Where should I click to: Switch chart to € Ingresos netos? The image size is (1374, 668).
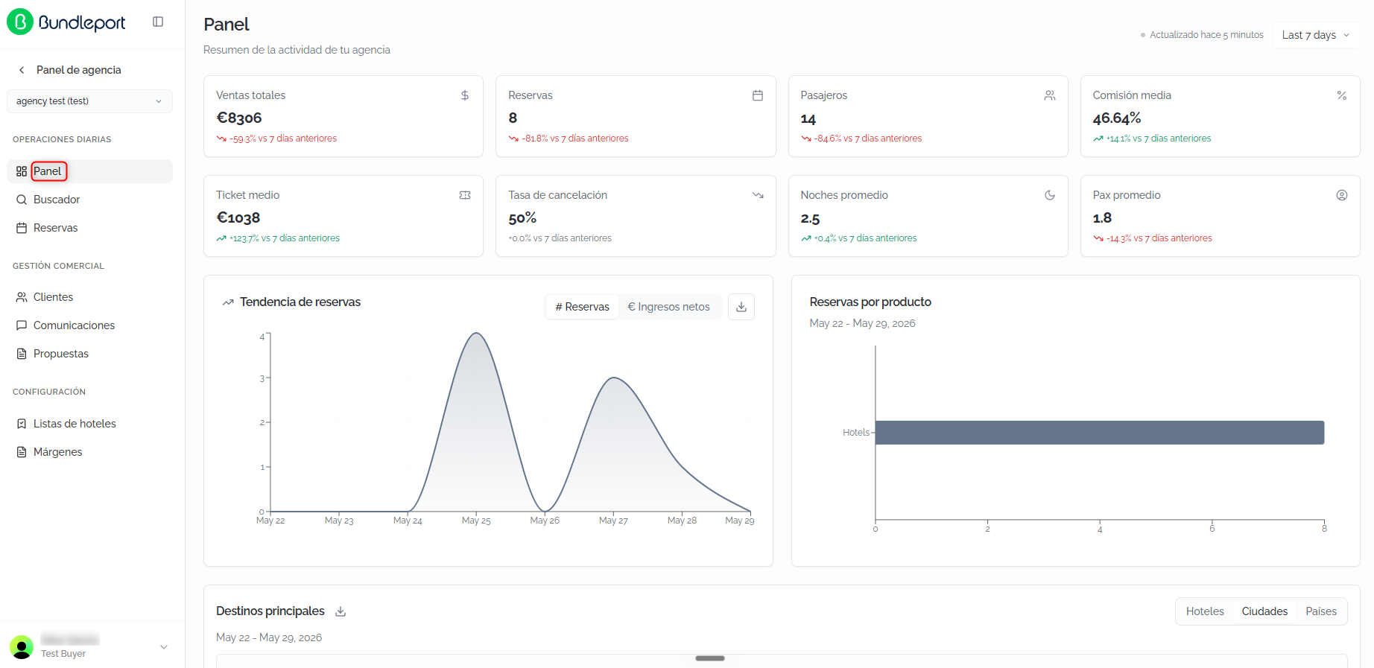click(x=668, y=307)
